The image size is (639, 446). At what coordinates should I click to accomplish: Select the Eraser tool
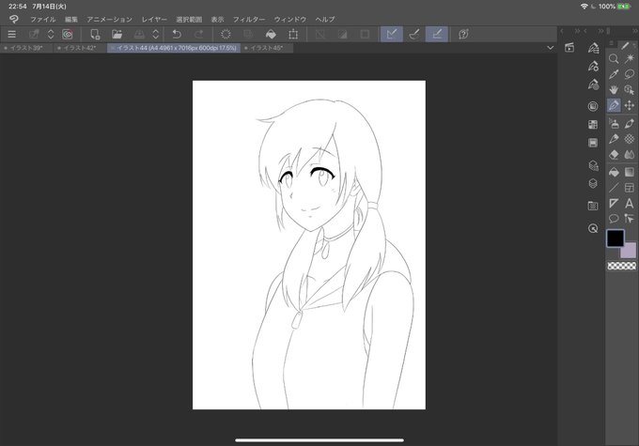click(614, 155)
